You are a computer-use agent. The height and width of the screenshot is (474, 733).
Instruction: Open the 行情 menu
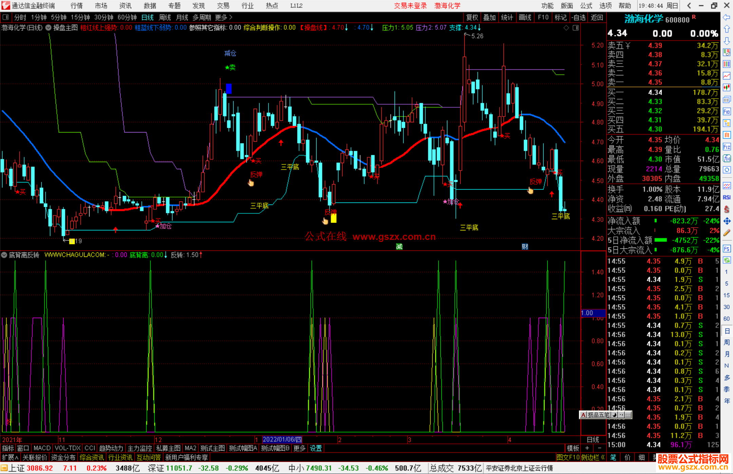click(x=77, y=6)
